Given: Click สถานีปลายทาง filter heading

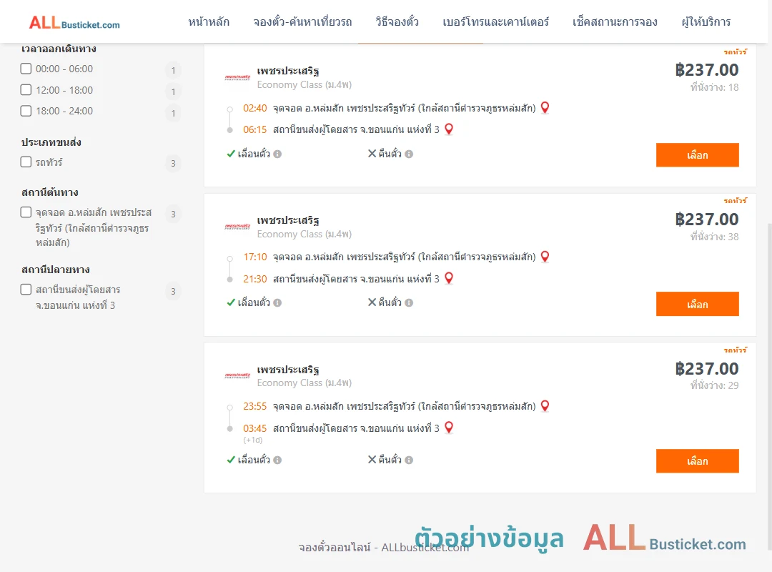Looking at the screenshot, I should [55, 270].
